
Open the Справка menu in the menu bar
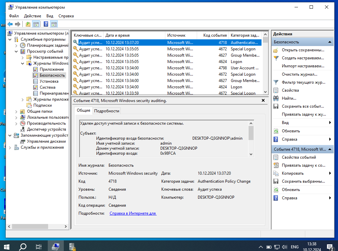tap(66, 16)
